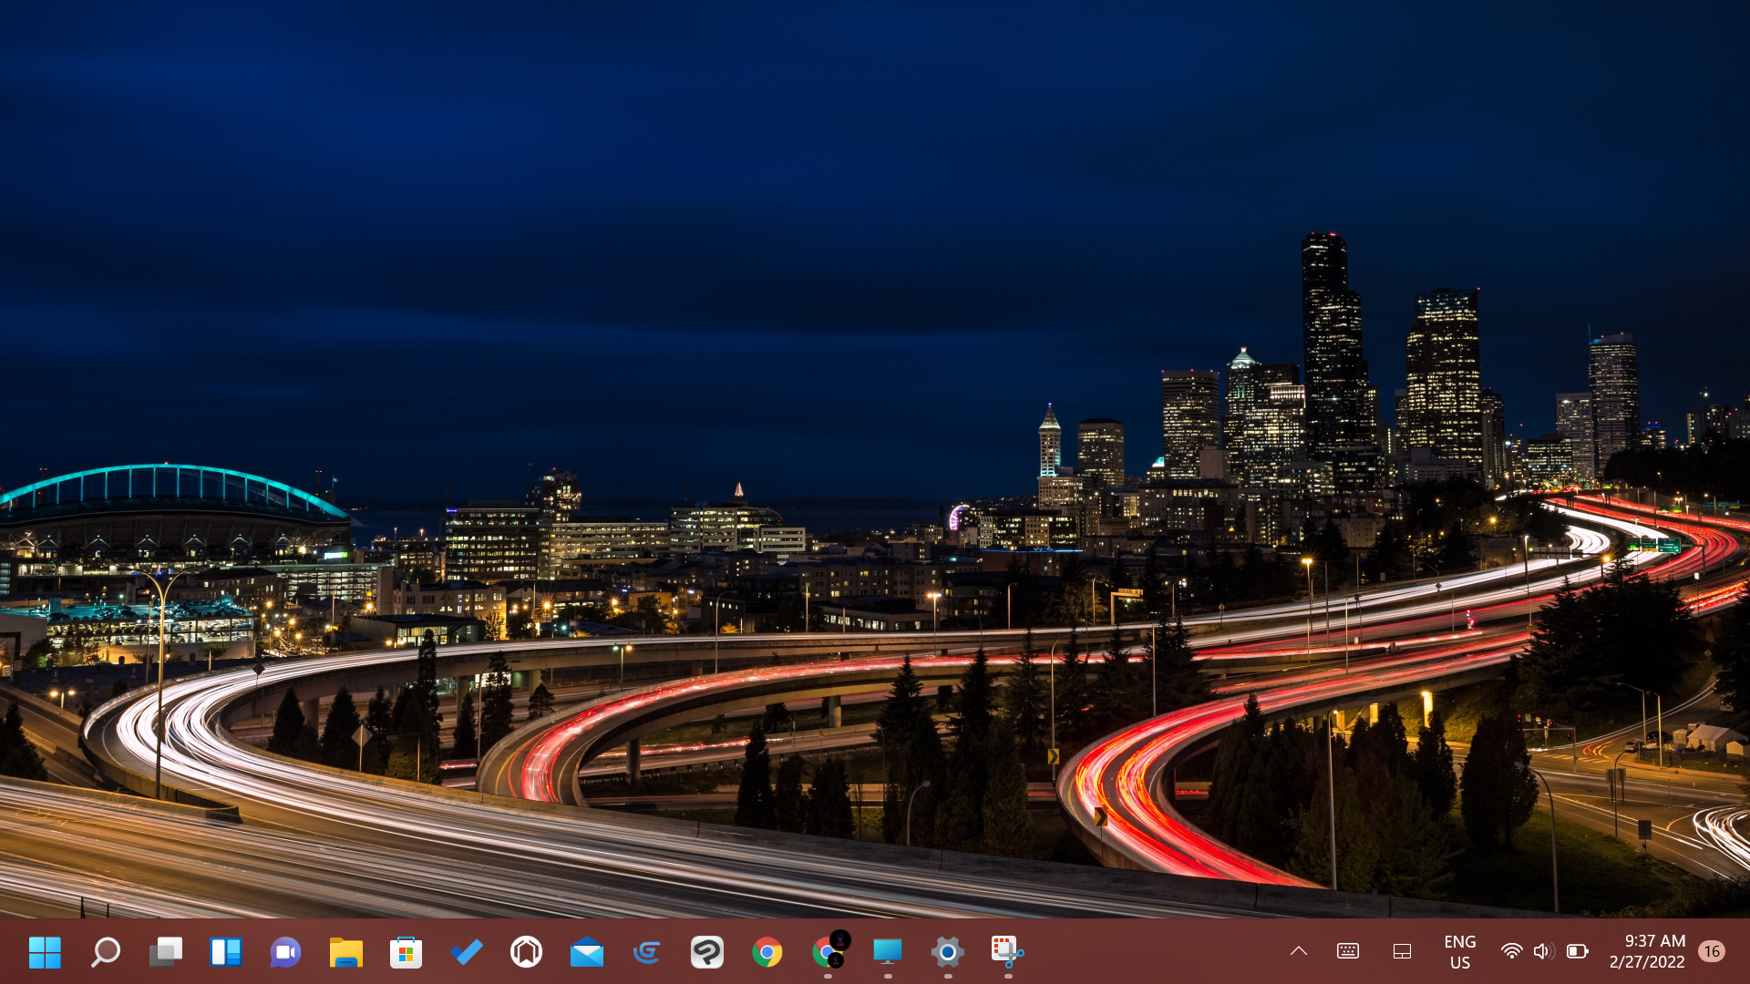Open the Widgets panel
This screenshot has width=1750, height=984.
(x=225, y=952)
